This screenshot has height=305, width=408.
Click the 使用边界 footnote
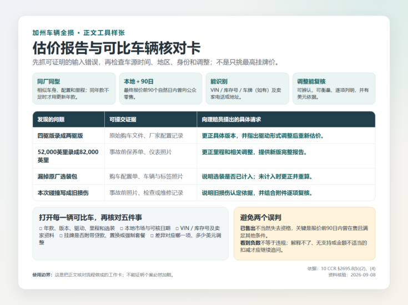(103, 275)
